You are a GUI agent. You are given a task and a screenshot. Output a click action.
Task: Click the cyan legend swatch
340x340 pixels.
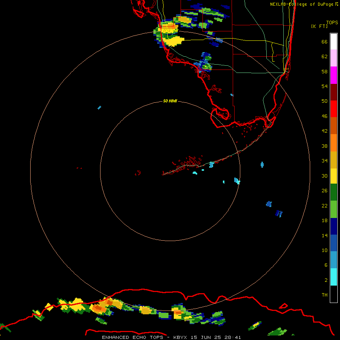coord(334,277)
